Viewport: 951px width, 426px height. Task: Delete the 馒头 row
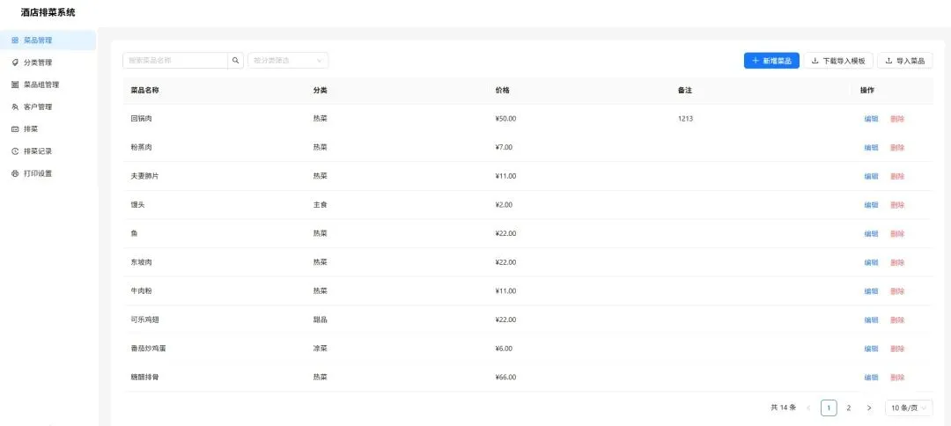click(x=897, y=205)
